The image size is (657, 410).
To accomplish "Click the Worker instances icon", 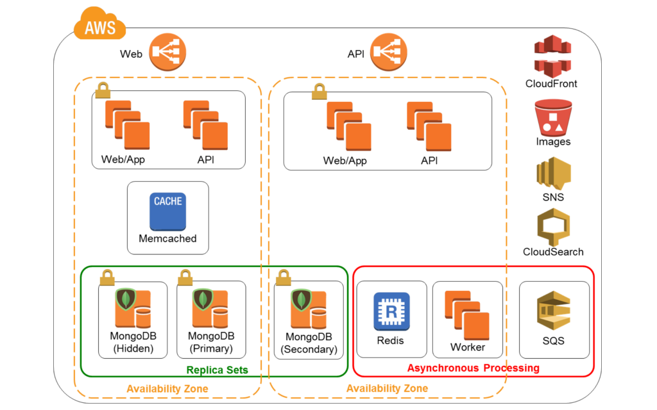I will pyautogui.click(x=467, y=315).
